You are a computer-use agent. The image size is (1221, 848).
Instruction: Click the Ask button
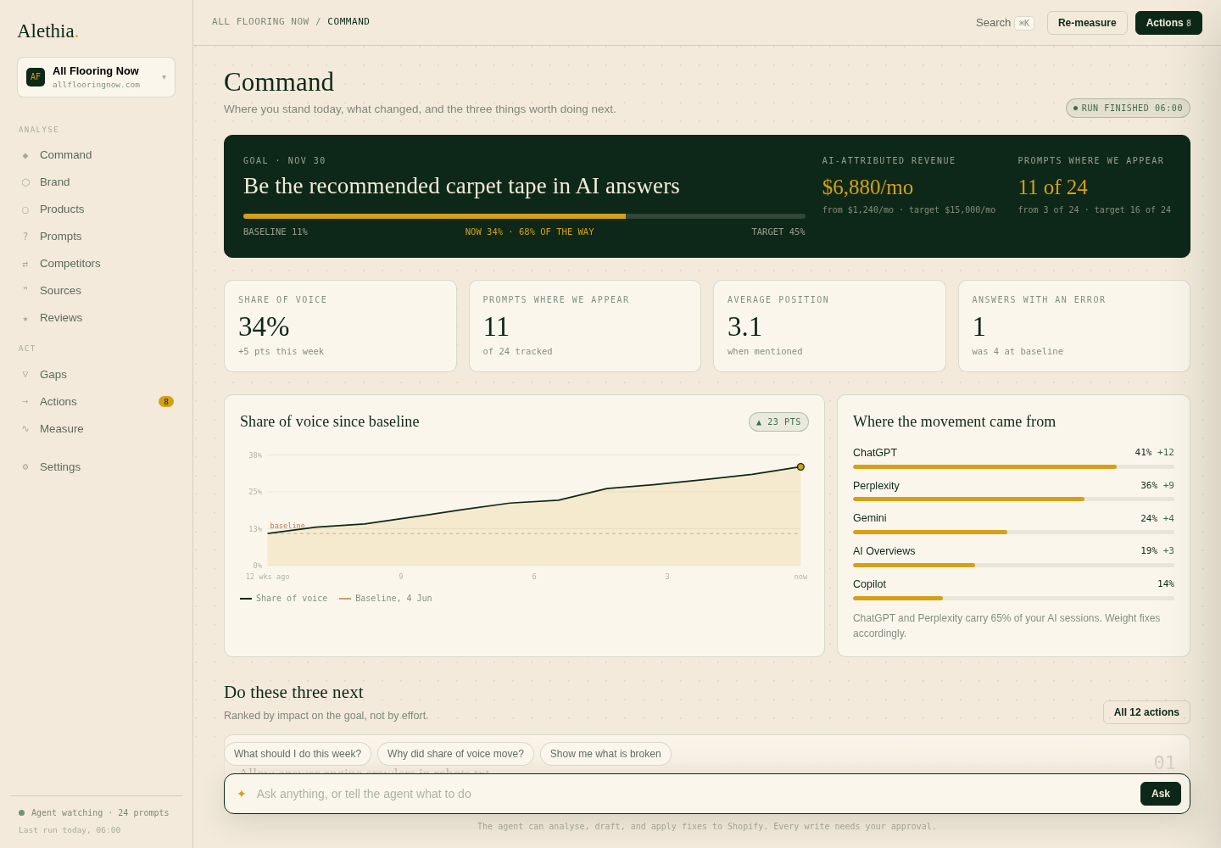pos(1161,794)
